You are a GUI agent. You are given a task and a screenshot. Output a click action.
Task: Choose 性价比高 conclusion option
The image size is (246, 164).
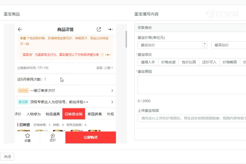click(189, 62)
